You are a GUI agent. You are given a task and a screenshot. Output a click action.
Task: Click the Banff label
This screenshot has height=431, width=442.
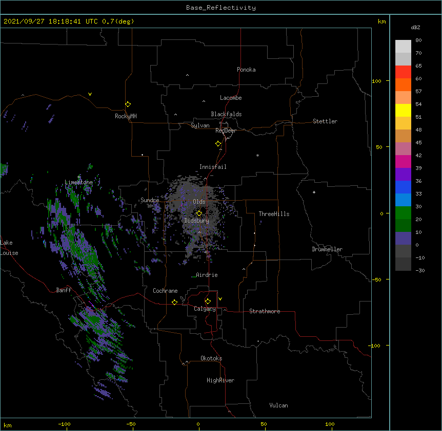[x=64, y=290]
